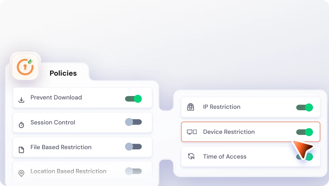Image resolution: width=329 pixels, height=186 pixels.
Task: Click the 24-hour clock icon for Time of Access
Action: 191,156
